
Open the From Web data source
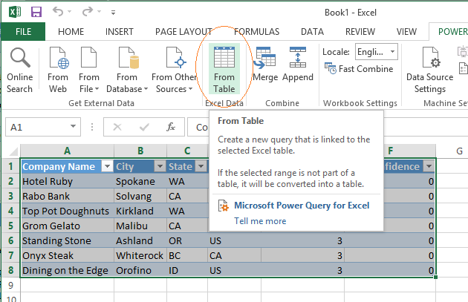(58, 70)
